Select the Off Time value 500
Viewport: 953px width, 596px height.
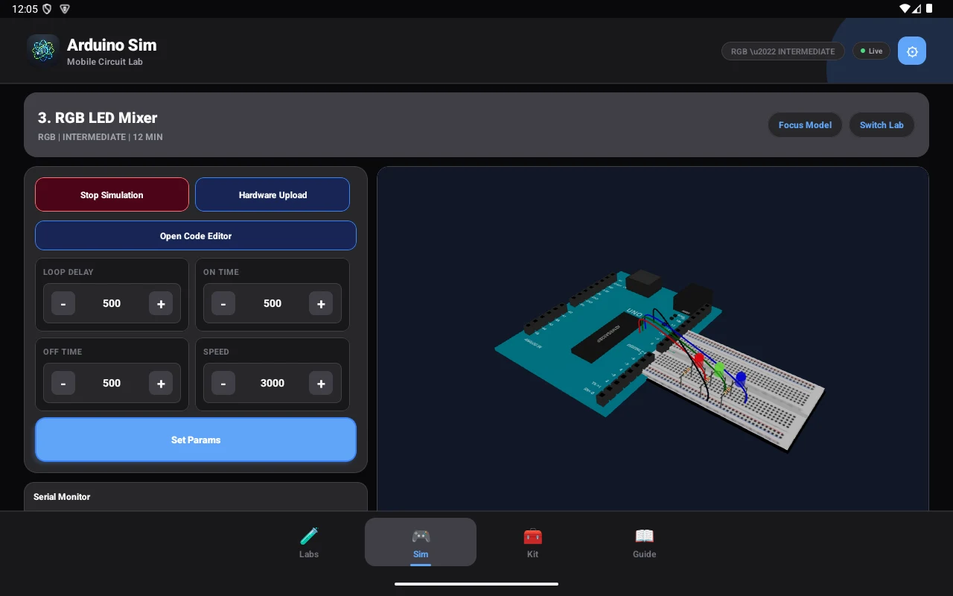pos(112,383)
